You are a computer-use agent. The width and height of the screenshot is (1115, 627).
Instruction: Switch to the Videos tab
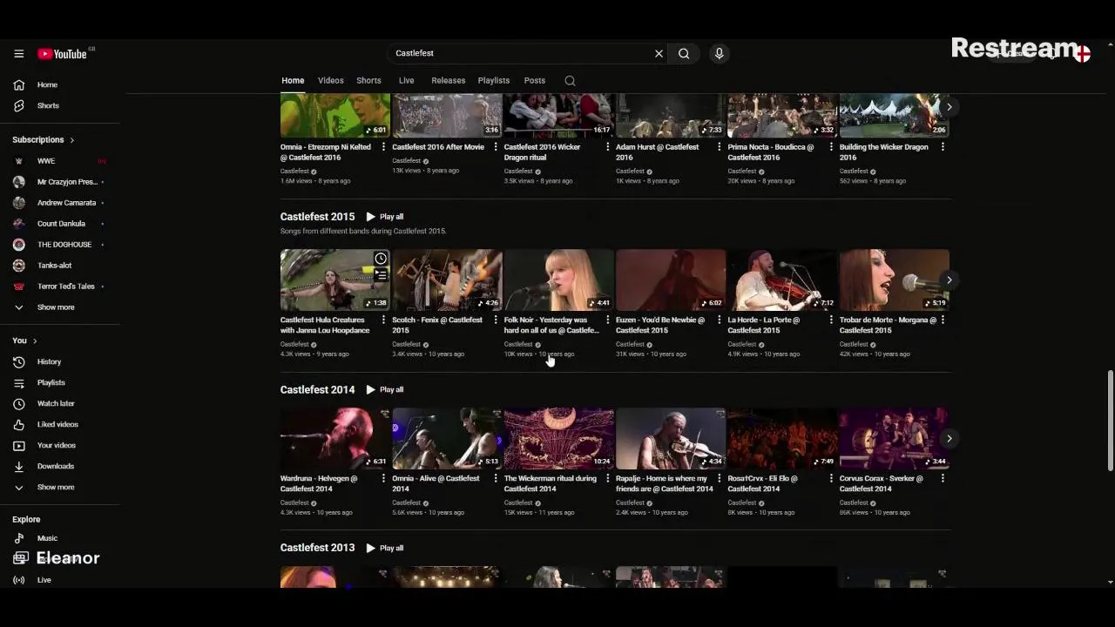click(x=330, y=80)
